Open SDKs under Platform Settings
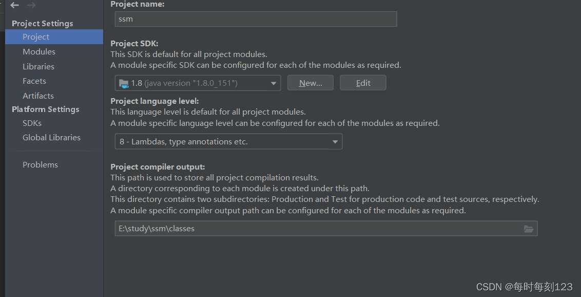The height and width of the screenshot is (297, 581). click(32, 123)
